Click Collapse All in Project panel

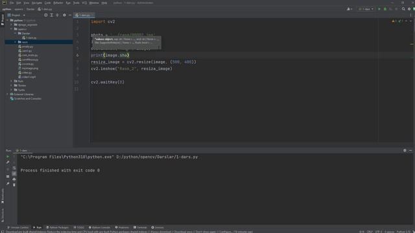[58, 15]
